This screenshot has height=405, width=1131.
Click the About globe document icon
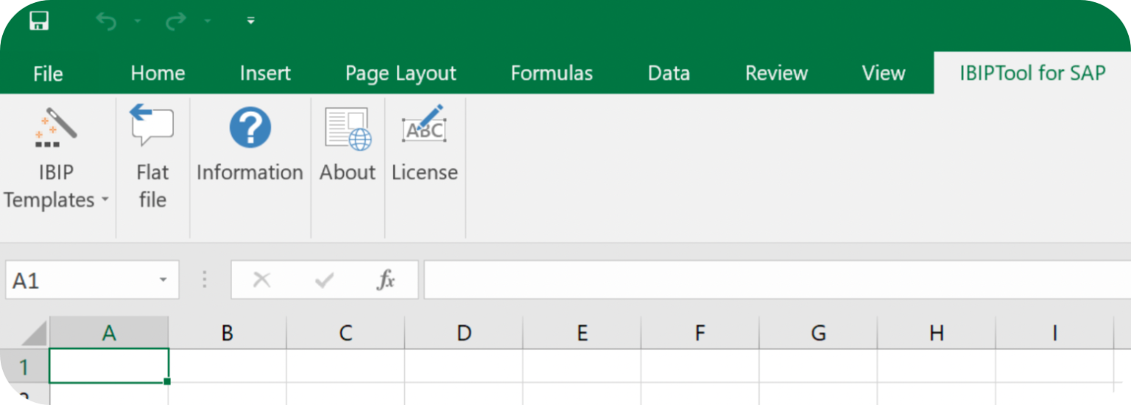[x=348, y=129]
